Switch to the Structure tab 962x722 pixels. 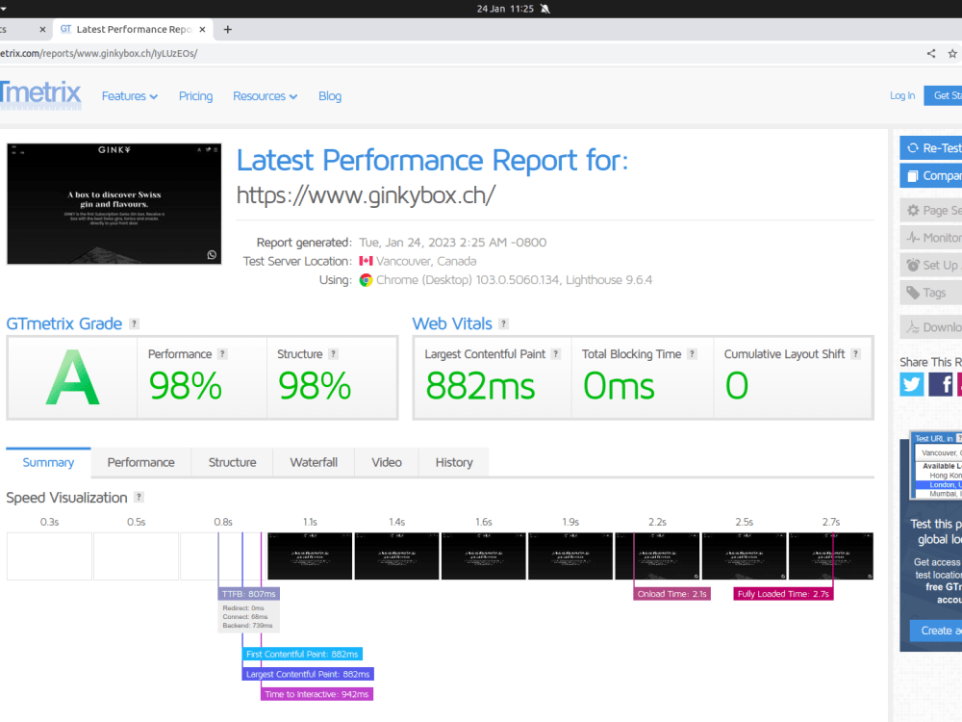coord(233,462)
